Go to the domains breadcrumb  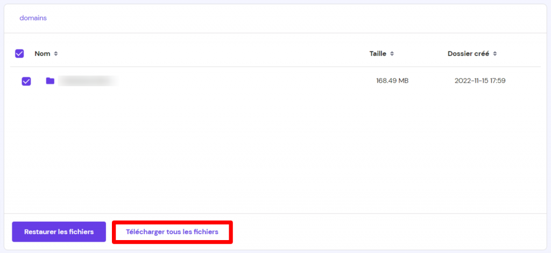tap(33, 18)
